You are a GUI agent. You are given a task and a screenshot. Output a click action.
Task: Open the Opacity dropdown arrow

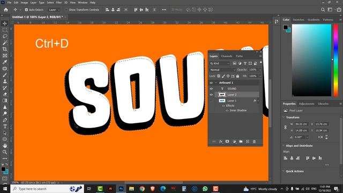[x=260, y=70]
